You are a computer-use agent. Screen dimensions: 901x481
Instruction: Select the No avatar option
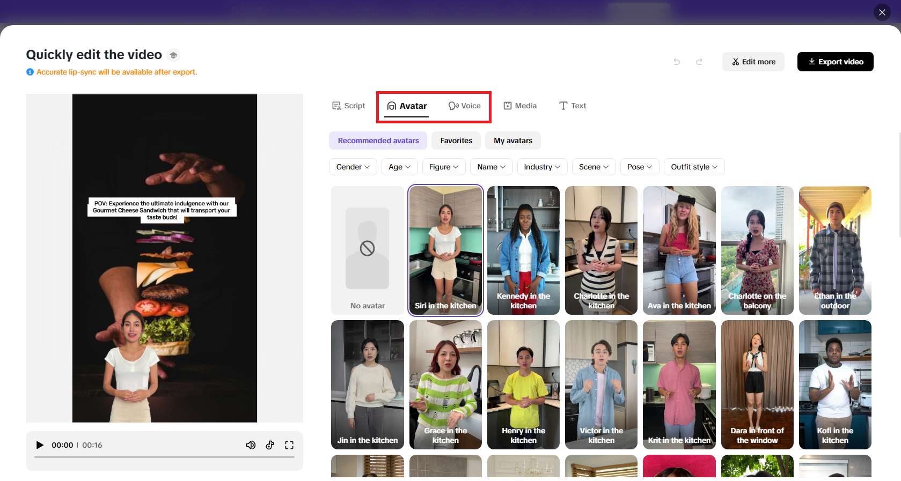pyautogui.click(x=368, y=250)
